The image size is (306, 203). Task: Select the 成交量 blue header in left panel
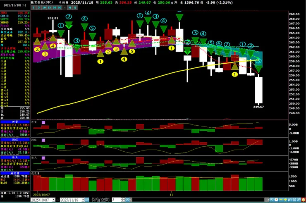click(x=15, y=173)
